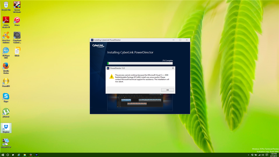Image resolution: width=279 pixels, height=157 pixels.
Task: Launch System Mechanic from the desktop
Action: tap(17, 7)
